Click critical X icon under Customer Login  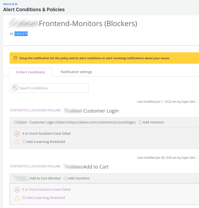17,134
